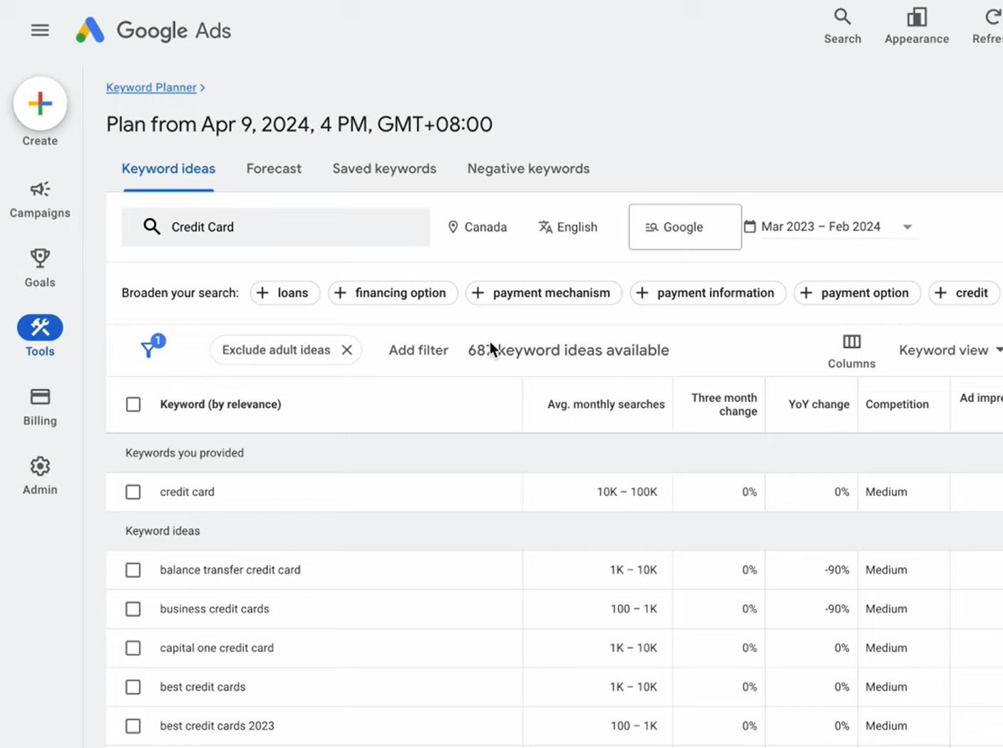Sort by Keyword (by relevance) header
The image size is (1003, 748).
click(220, 405)
